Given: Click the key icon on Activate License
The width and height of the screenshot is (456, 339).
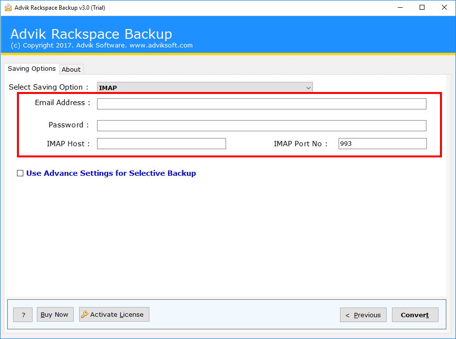Looking at the screenshot, I should click(x=84, y=314).
